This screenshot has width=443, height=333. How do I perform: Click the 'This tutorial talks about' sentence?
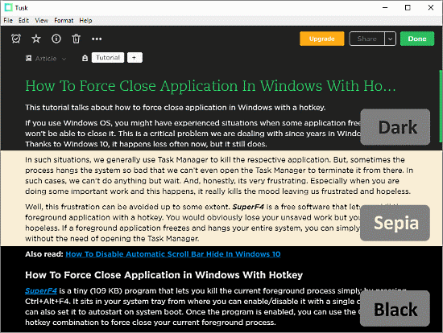[175, 108]
